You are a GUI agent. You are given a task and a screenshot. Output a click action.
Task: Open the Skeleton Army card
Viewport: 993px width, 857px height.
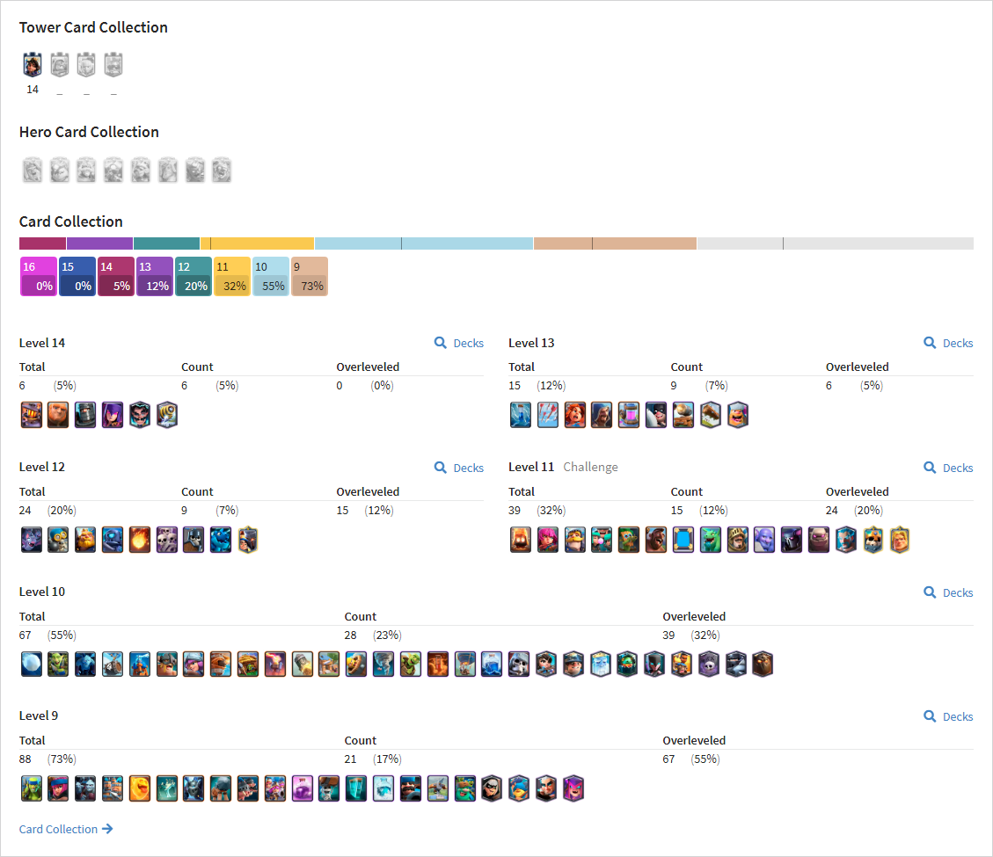[167, 540]
